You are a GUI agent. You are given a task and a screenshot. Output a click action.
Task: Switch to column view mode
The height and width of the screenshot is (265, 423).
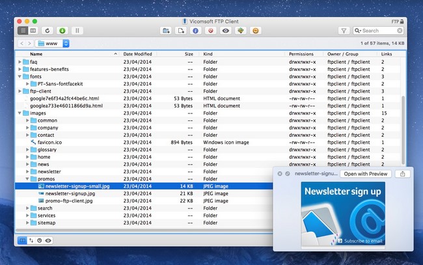[33, 31]
